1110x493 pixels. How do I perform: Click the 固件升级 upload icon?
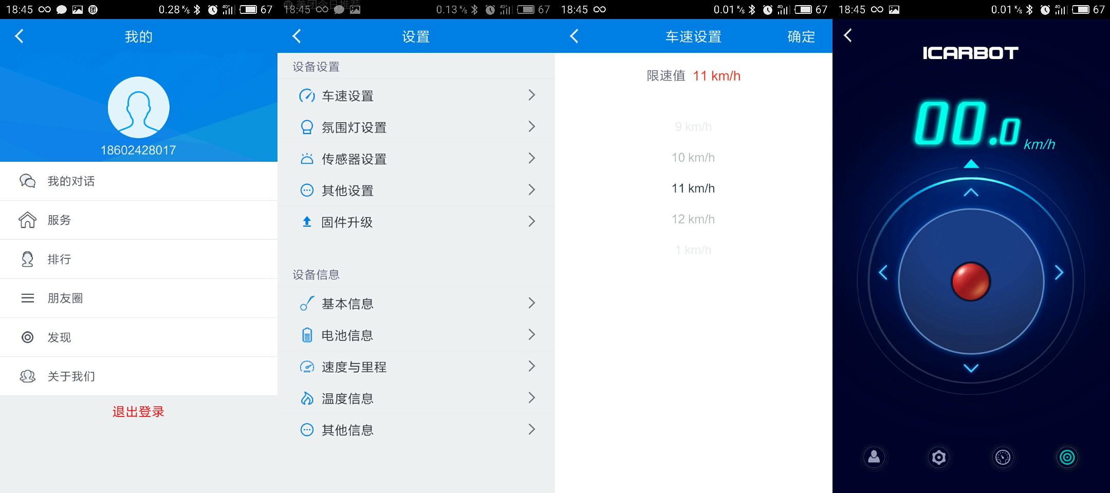[x=307, y=222]
